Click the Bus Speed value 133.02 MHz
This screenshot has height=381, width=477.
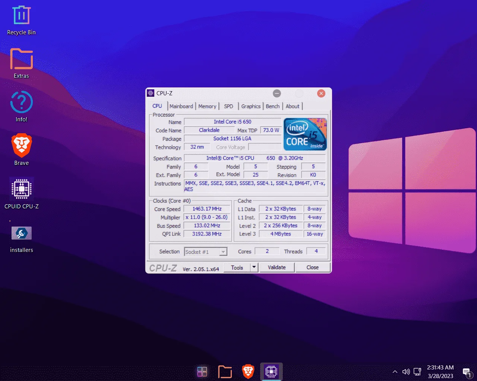point(207,225)
